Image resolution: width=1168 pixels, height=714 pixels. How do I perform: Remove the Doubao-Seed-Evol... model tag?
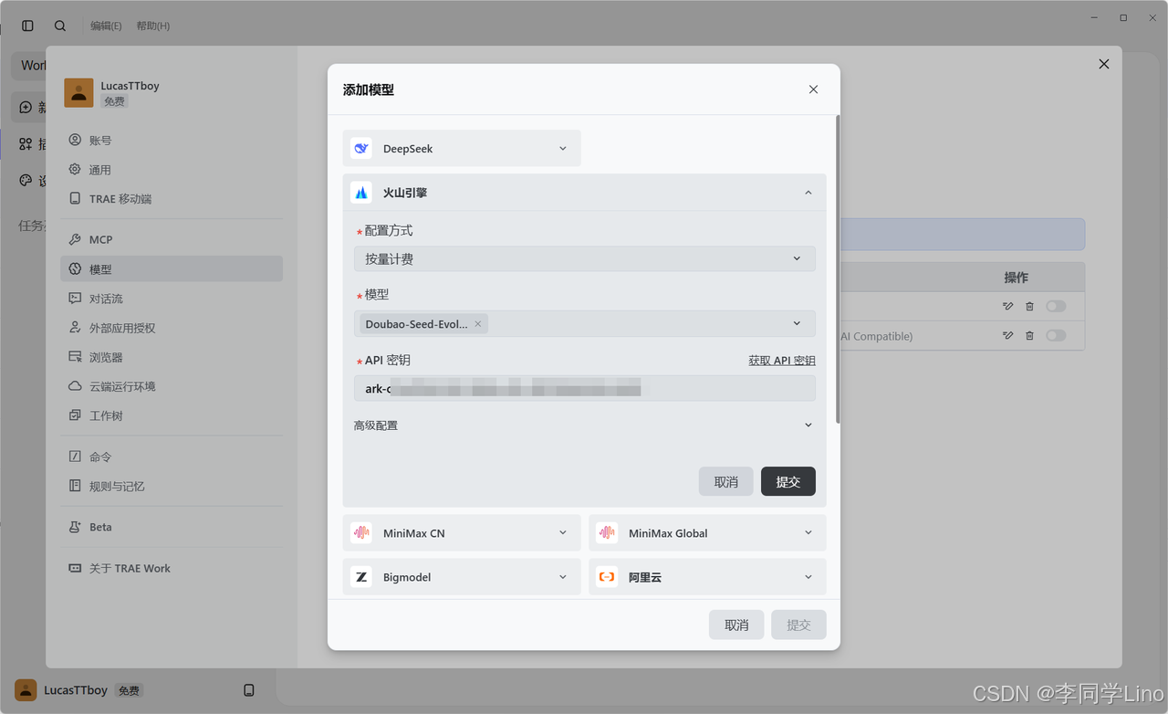pyautogui.click(x=477, y=324)
